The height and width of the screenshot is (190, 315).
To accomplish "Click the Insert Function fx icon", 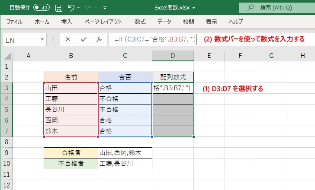I will (99, 39).
